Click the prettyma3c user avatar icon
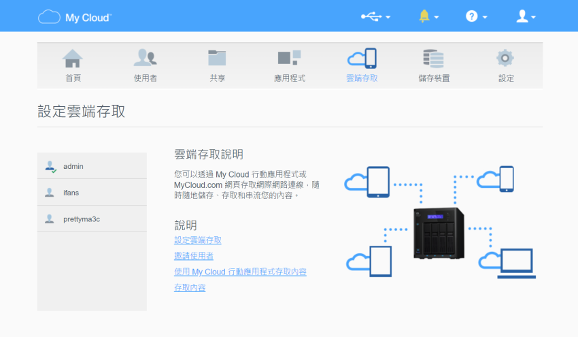 coord(50,219)
